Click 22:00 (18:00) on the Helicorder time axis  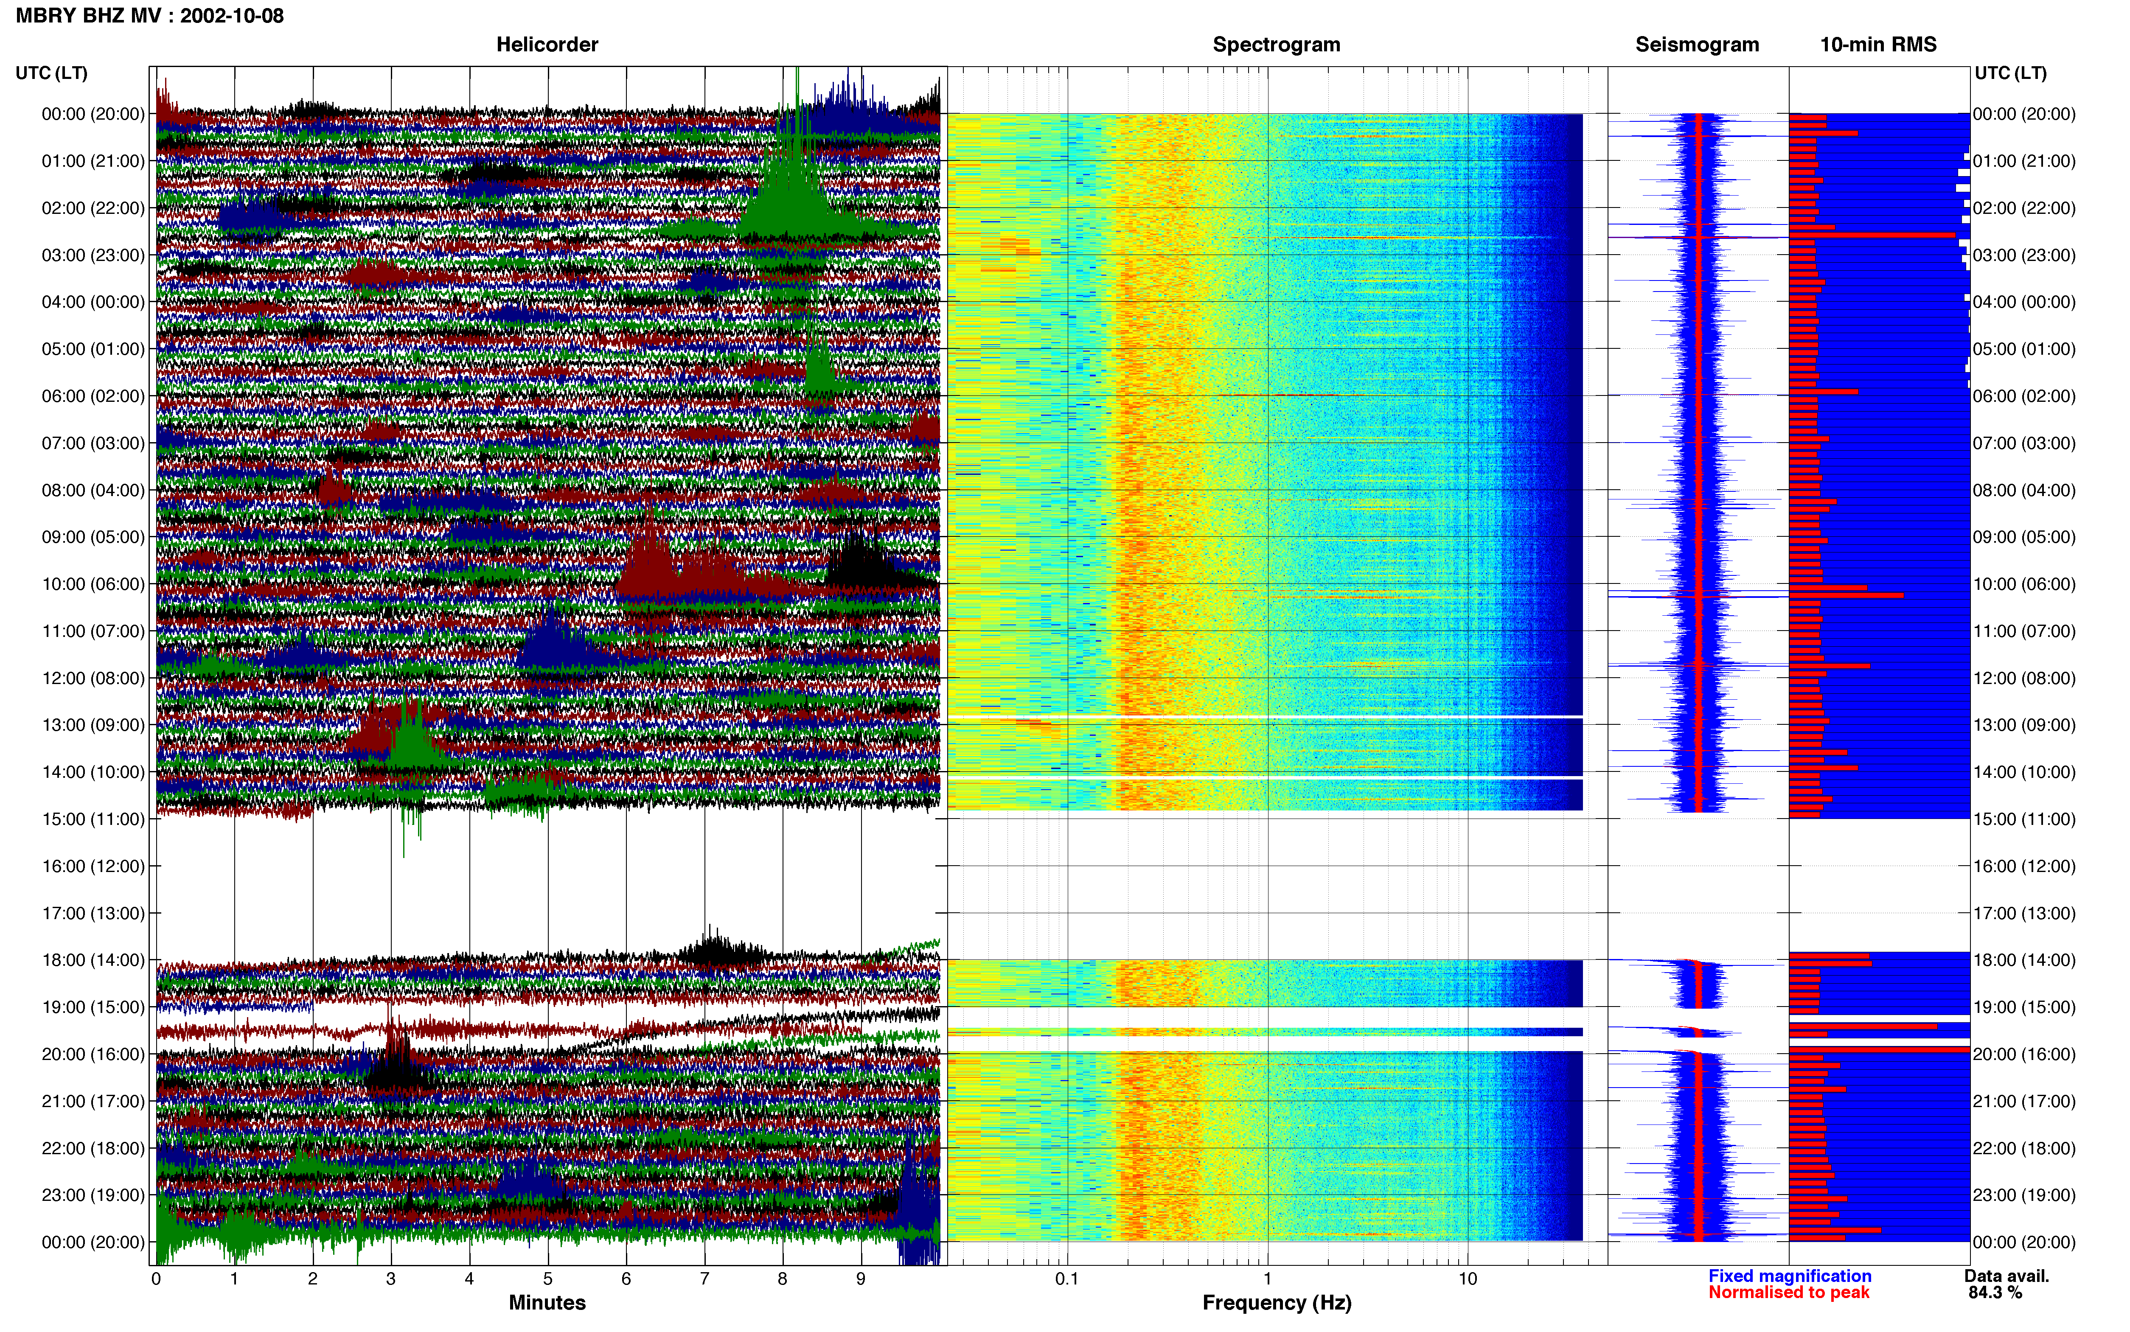(x=93, y=1148)
